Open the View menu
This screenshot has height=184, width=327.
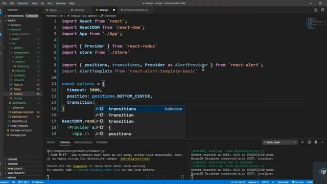click(x=34, y=4)
